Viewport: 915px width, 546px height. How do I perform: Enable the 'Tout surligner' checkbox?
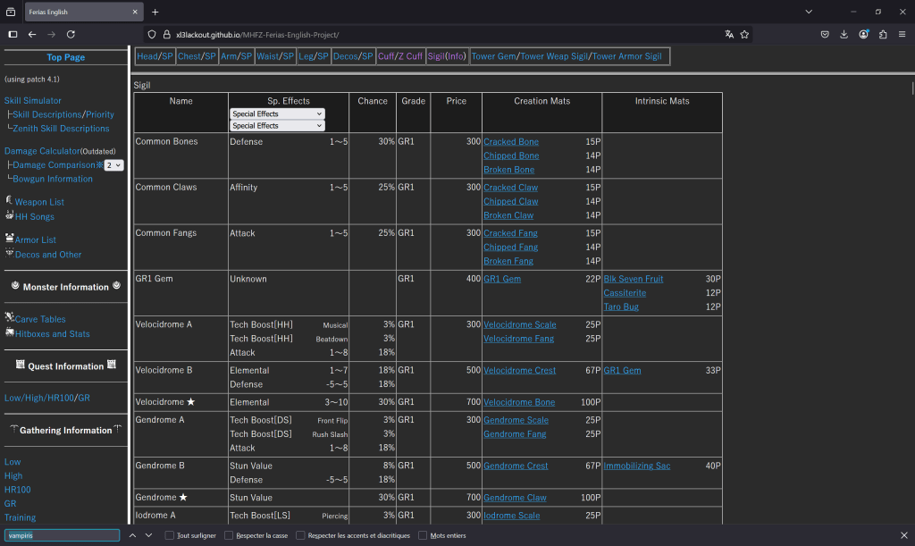point(170,535)
